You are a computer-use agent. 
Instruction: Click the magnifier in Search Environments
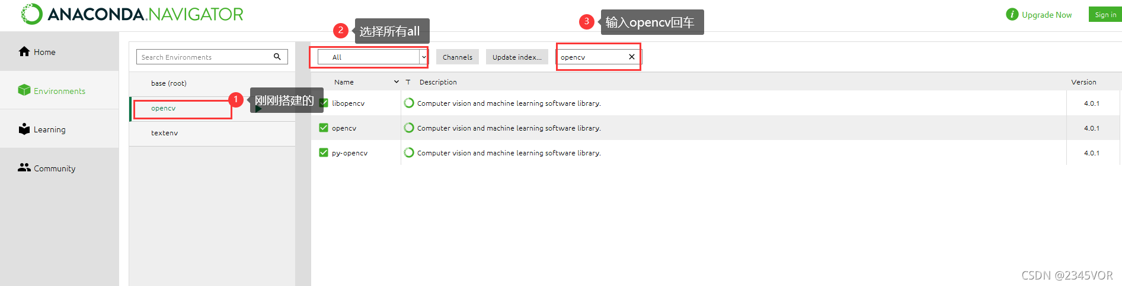[277, 57]
